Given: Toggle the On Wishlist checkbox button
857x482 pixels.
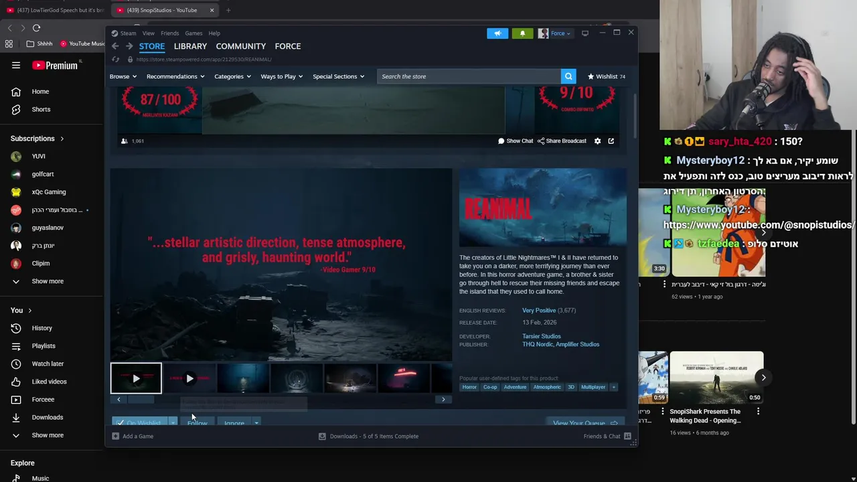Looking at the screenshot, I should [x=140, y=423].
